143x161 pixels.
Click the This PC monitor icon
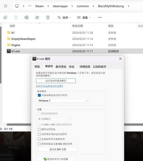[17, 6]
